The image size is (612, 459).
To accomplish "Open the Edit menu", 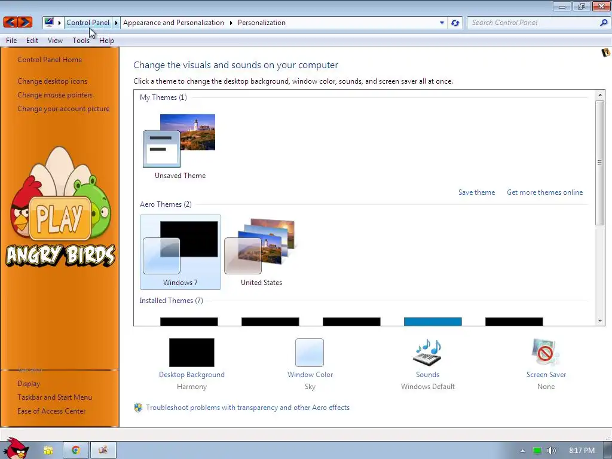I will coord(32,40).
